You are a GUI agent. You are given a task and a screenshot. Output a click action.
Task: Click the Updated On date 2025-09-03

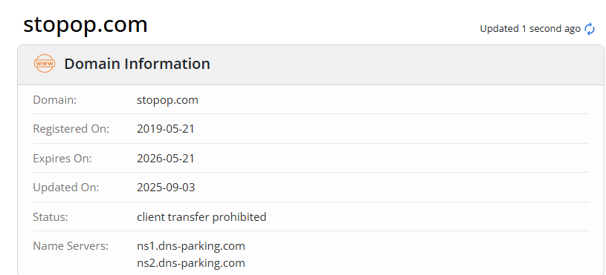click(166, 188)
